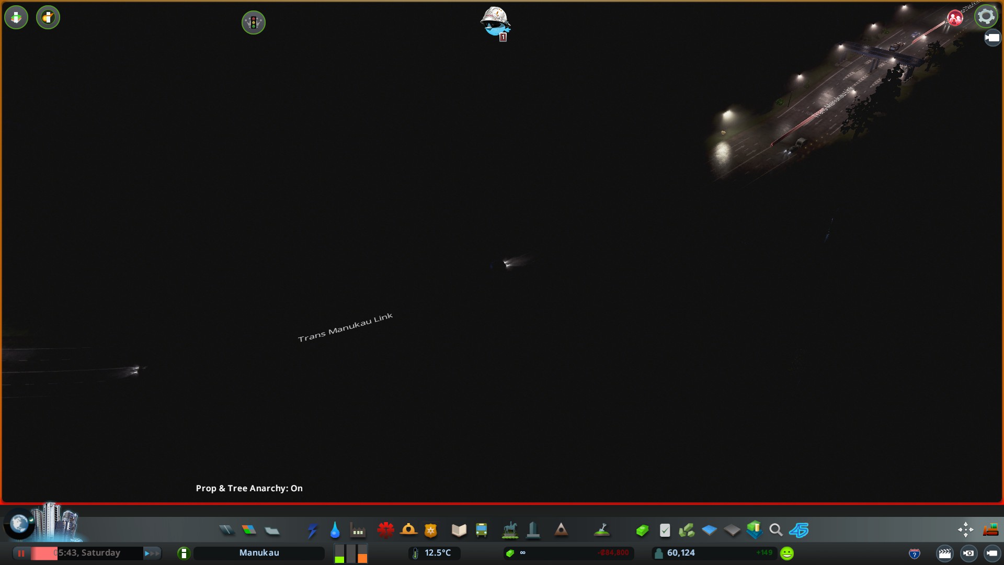This screenshot has height=565, width=1004.
Task: Open the Police menu
Action: coord(431,530)
